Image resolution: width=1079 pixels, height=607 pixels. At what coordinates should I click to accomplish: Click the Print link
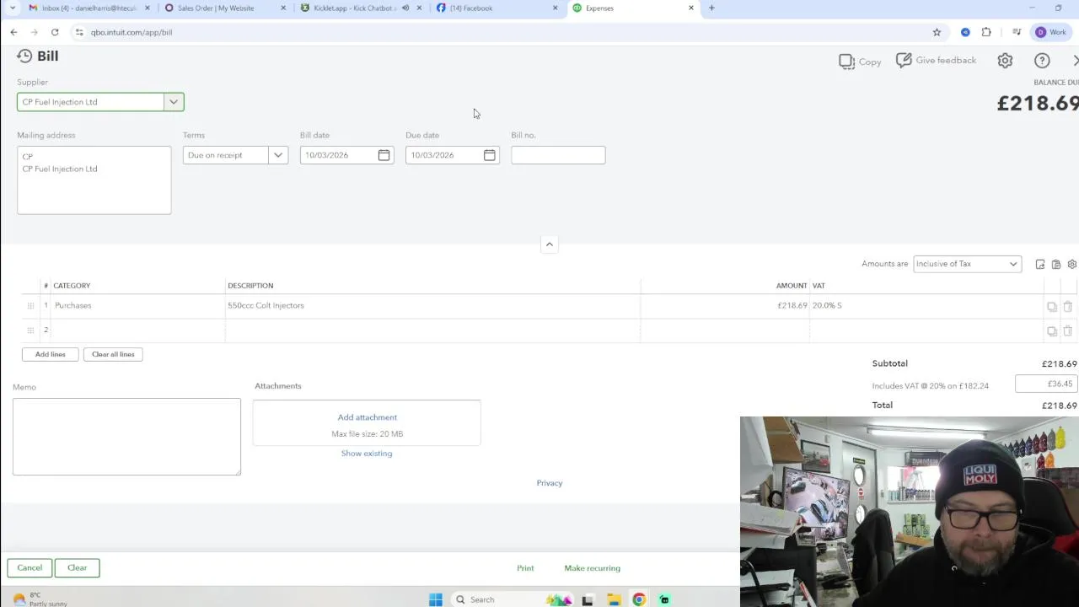click(525, 568)
